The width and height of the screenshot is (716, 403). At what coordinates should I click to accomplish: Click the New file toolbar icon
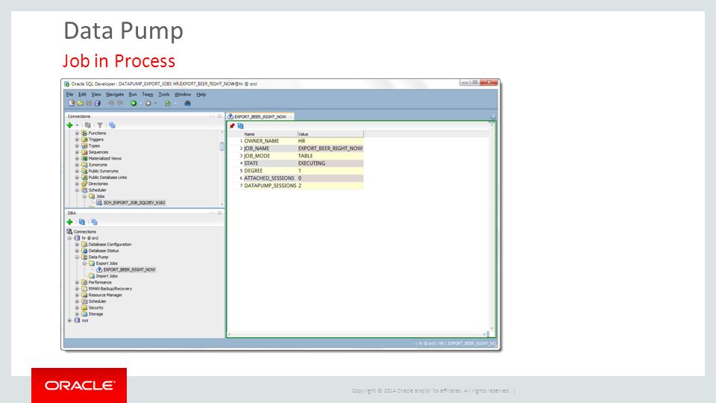72,103
